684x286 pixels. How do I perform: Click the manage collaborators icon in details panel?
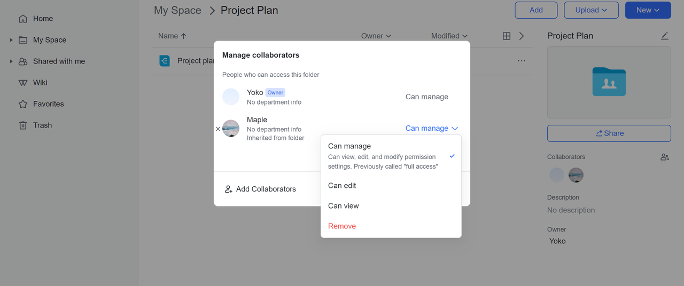664,157
